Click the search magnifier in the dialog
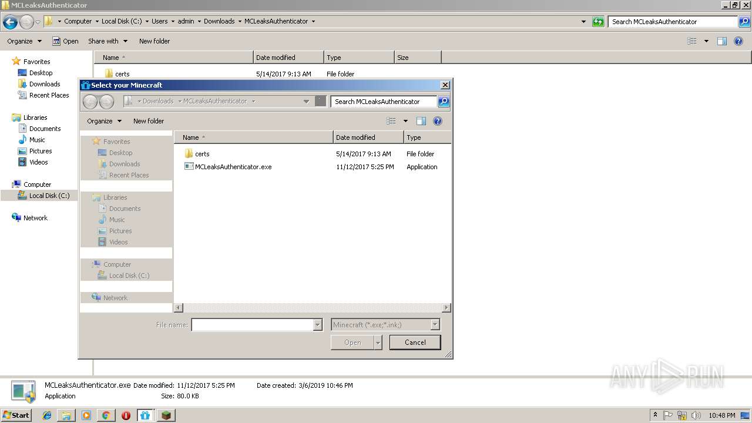752x423 pixels. [444, 102]
